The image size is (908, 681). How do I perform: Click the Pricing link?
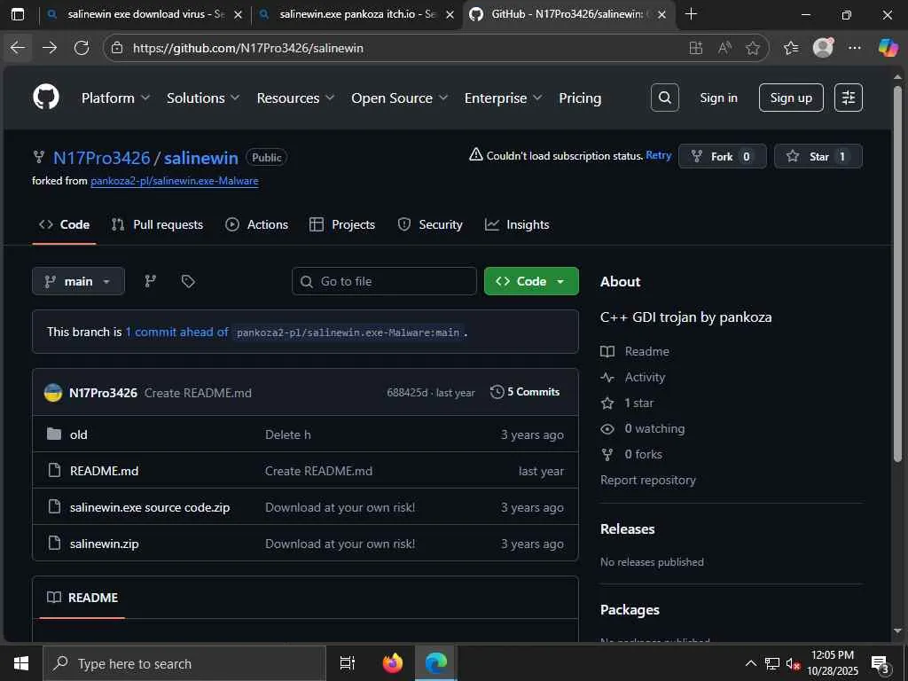[580, 98]
